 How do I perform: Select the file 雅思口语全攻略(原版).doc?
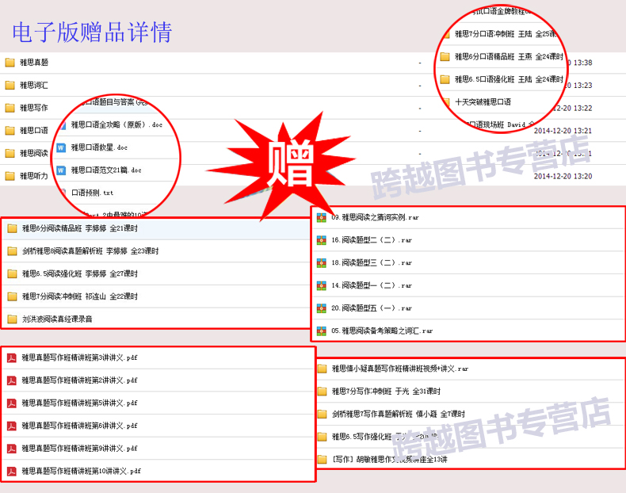click(x=116, y=125)
